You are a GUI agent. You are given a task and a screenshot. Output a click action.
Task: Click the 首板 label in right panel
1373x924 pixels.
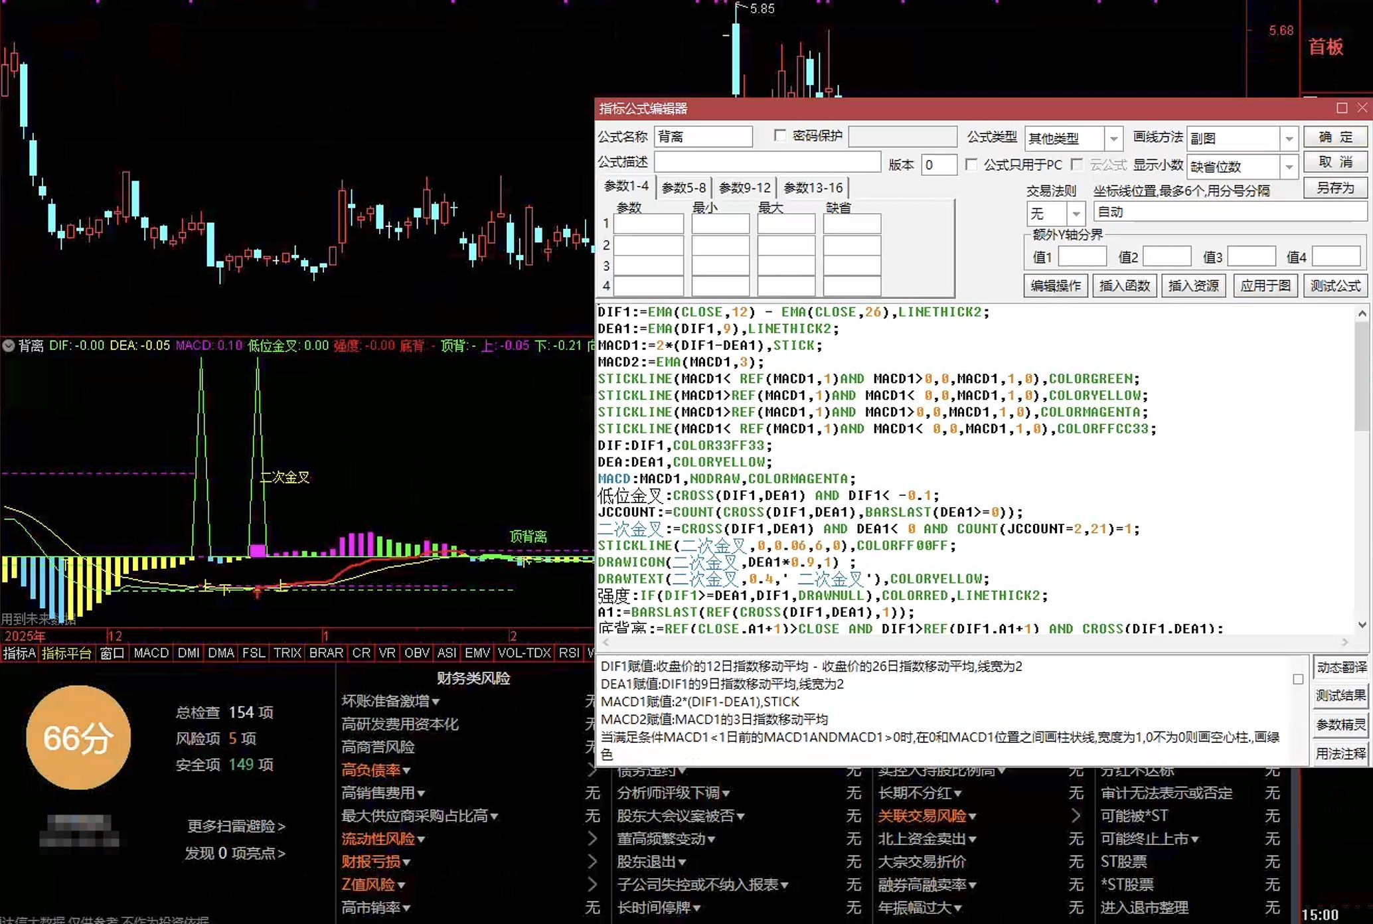[x=1326, y=46]
